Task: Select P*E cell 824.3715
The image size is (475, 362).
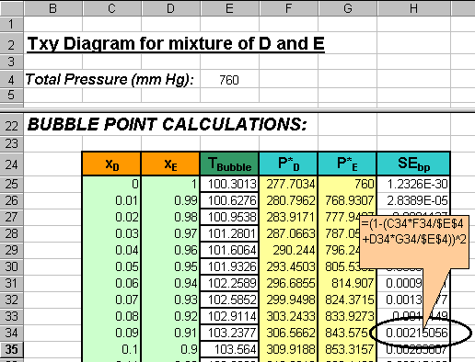Action: (x=347, y=300)
